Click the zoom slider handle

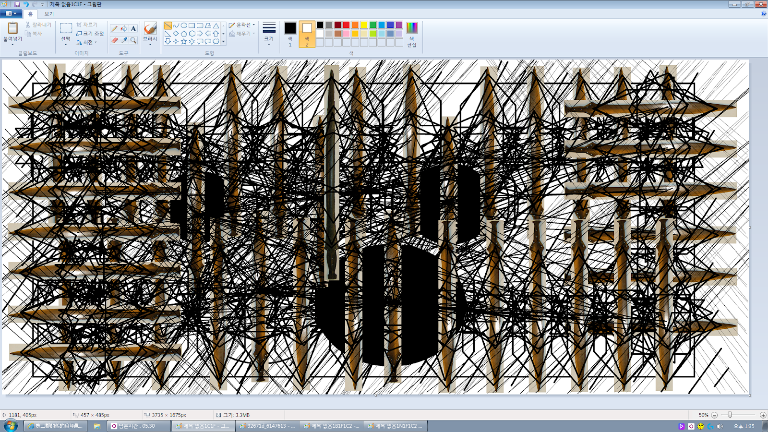tap(730, 415)
